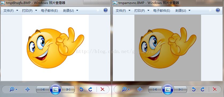The height and width of the screenshot is (97, 224).
Task: Open help in tmpamzvnc.BMP window
Action: click(x=218, y=10)
